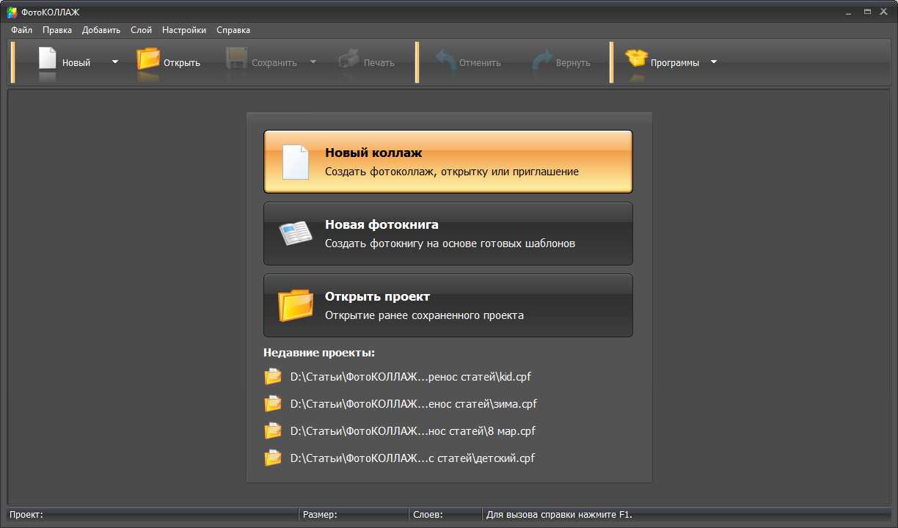Image resolution: width=898 pixels, height=528 pixels.
Task: Open the Слой menu
Action: pyautogui.click(x=141, y=30)
